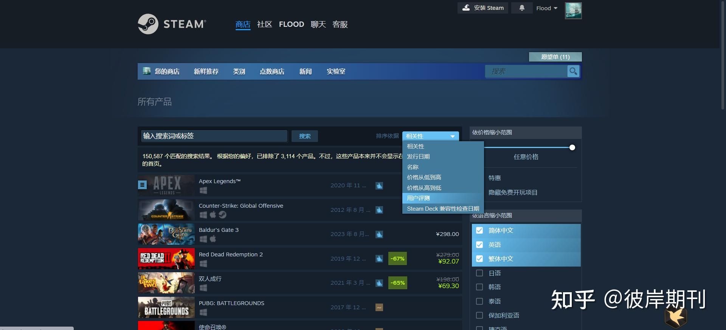Click the Apple icon under Counter-Strike
Screen dimensions: 726x330
[x=213, y=214]
